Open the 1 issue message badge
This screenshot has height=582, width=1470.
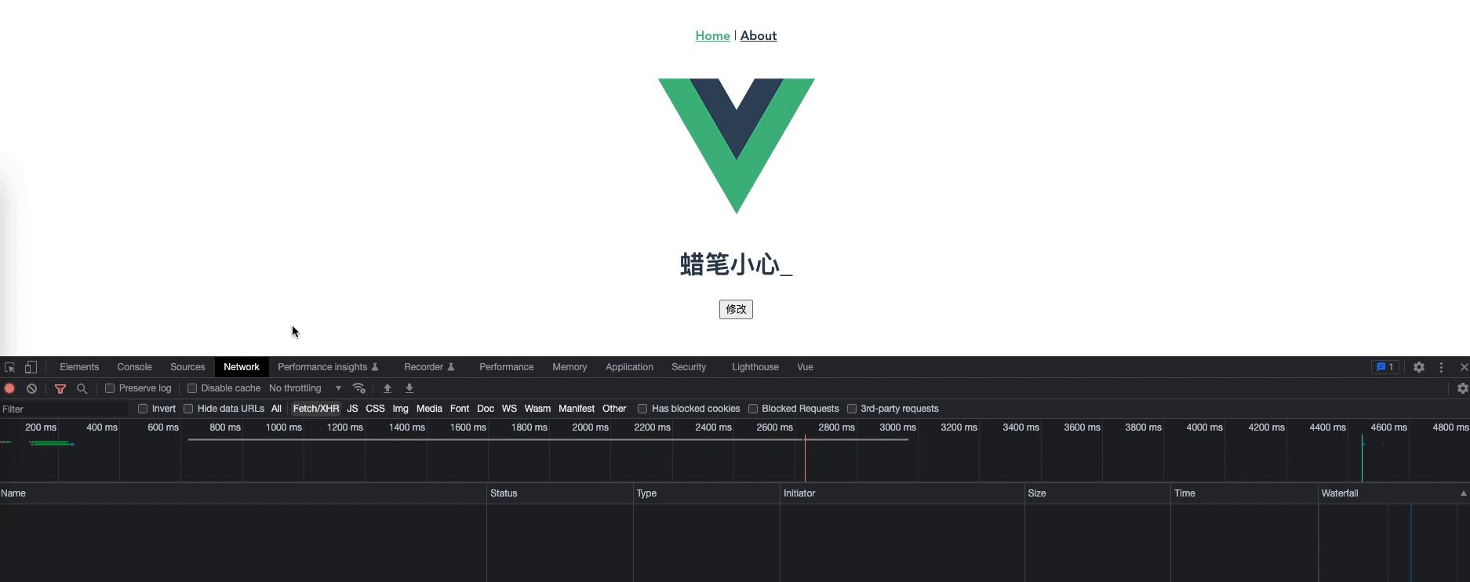click(x=1384, y=367)
